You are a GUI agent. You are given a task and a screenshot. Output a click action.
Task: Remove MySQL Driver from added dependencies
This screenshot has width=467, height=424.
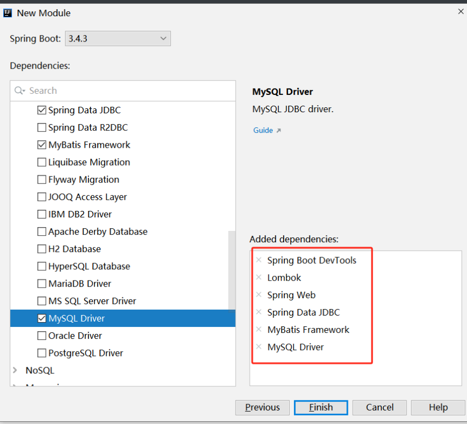(259, 346)
